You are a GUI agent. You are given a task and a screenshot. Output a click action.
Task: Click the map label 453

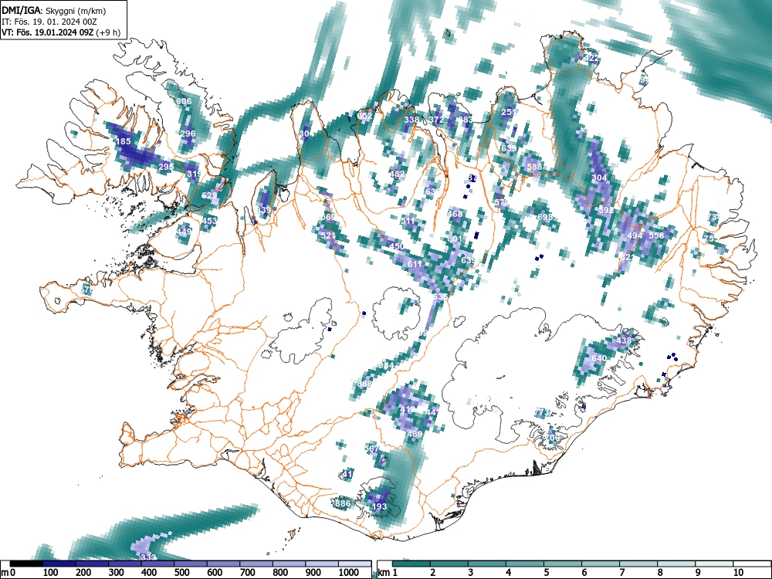click(209, 221)
